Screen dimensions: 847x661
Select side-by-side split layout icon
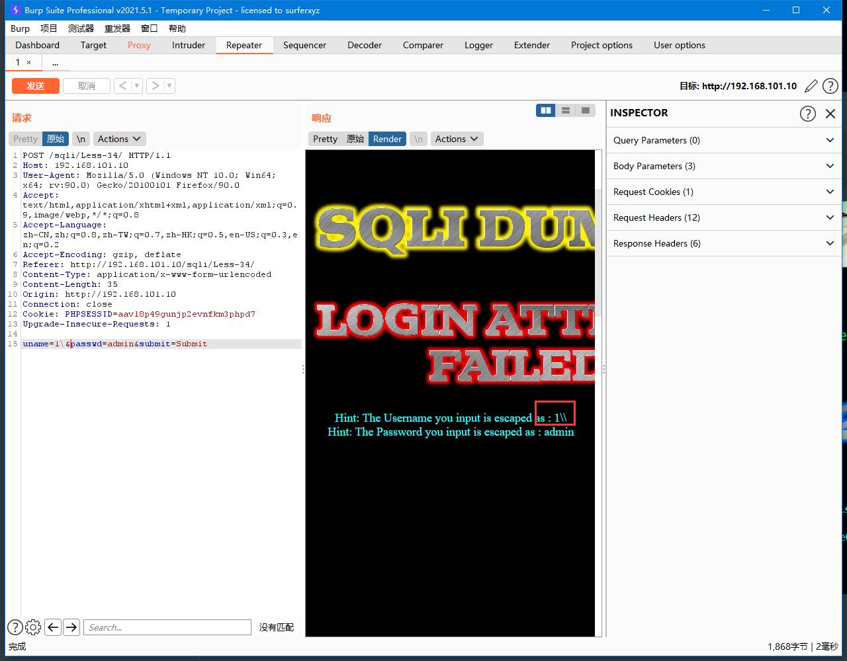546,110
